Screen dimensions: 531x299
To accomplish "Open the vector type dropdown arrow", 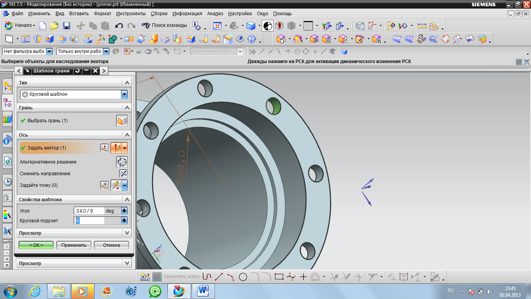I will pyautogui.click(x=125, y=148).
